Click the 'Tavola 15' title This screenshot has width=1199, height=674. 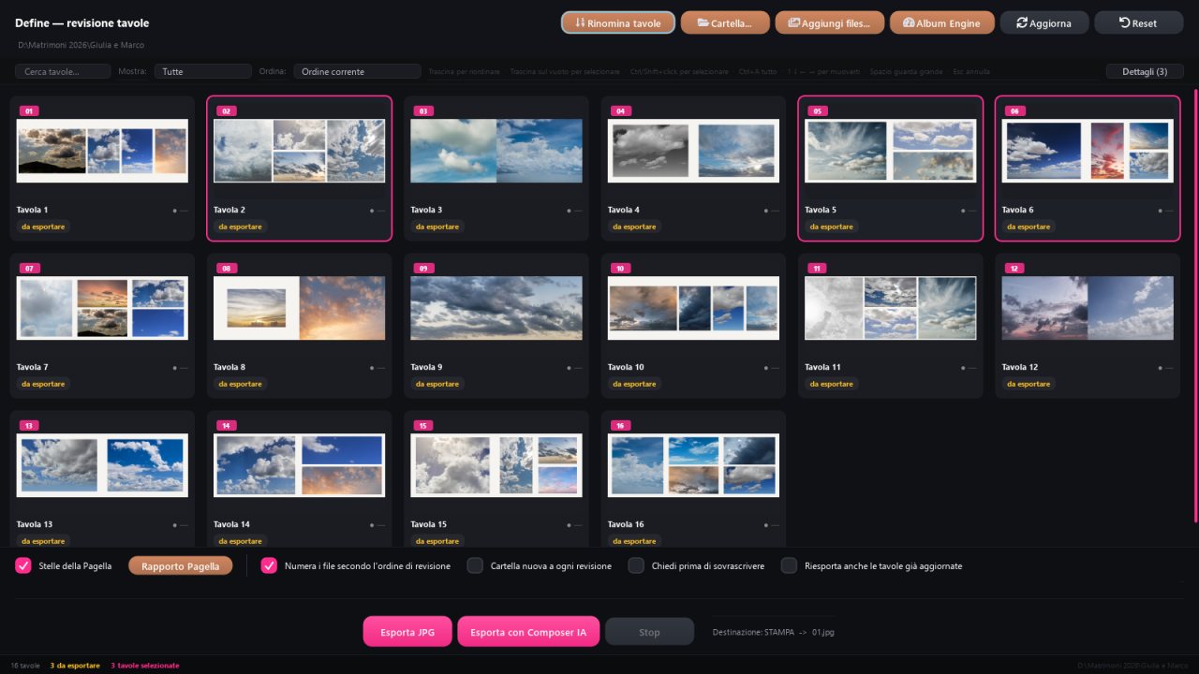(x=429, y=524)
